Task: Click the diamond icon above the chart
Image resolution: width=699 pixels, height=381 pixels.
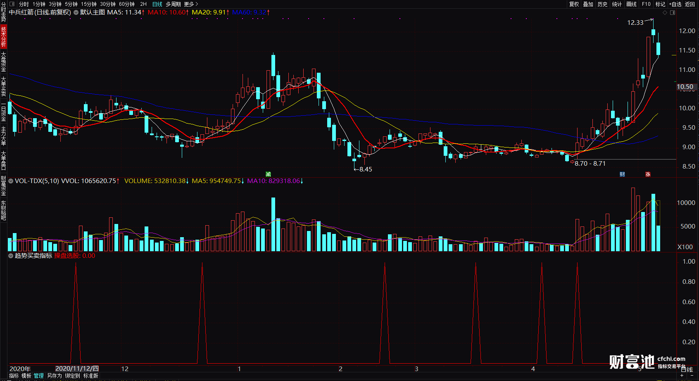Action: coord(665,13)
